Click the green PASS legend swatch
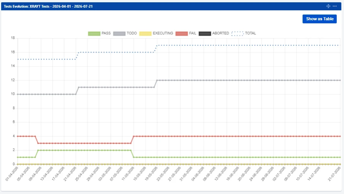The height and width of the screenshot is (194, 344). coord(94,33)
